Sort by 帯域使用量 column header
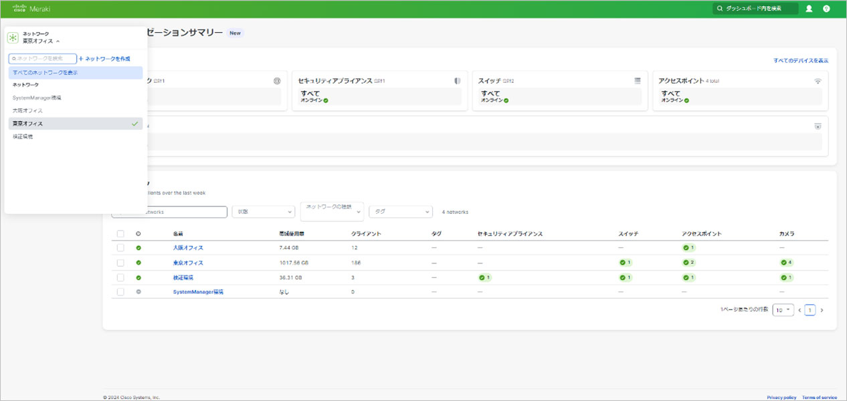Screen dimensions: 847x401 pos(292,234)
